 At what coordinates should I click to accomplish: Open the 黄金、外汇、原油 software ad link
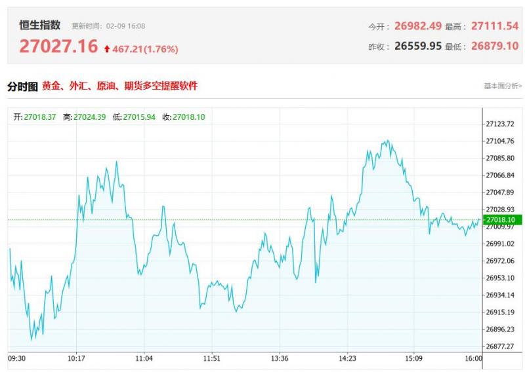pos(119,86)
